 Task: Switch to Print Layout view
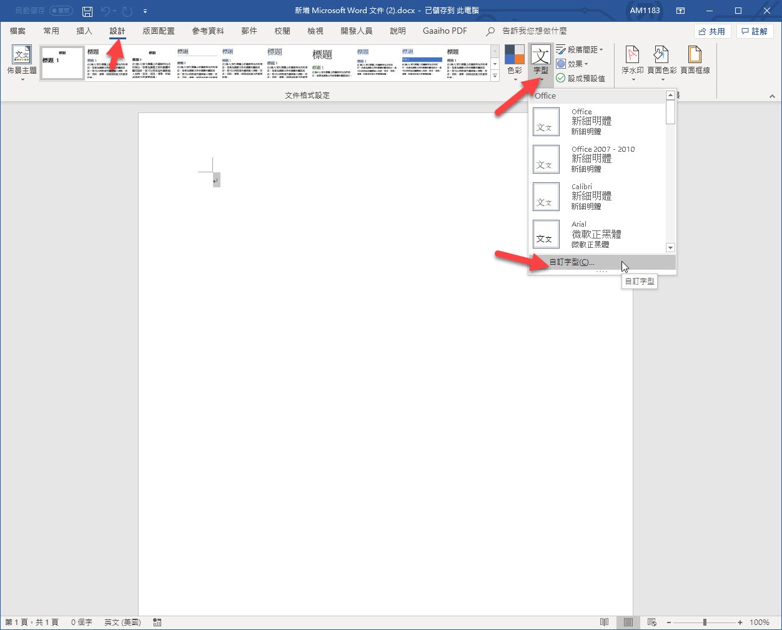click(628, 623)
